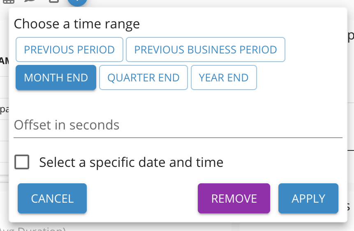
Task: Click the purple Remove button
Action: click(x=234, y=199)
